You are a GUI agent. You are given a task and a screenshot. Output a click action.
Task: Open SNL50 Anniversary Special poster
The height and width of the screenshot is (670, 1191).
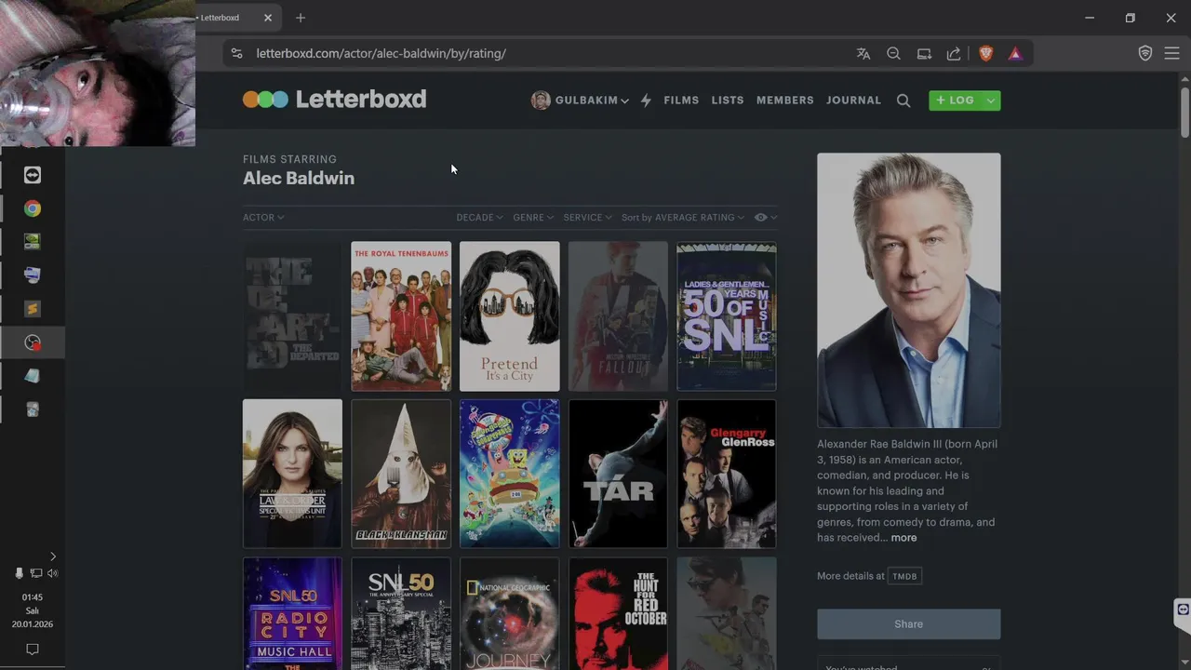point(401,613)
